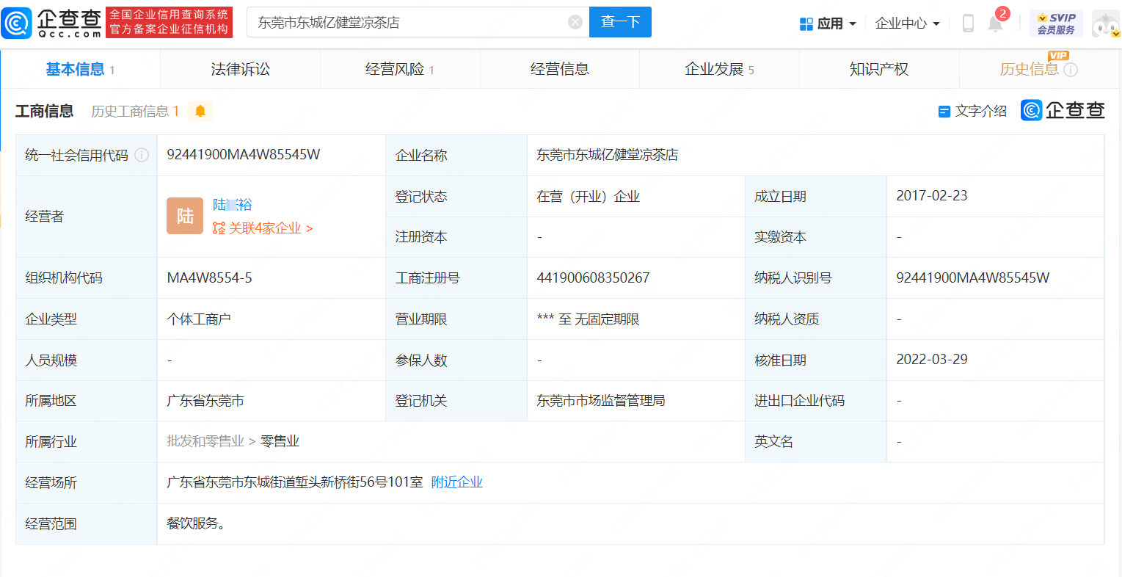This screenshot has height=577, width=1122.
Task: Clear the search box with the X icon
Action: point(575,23)
